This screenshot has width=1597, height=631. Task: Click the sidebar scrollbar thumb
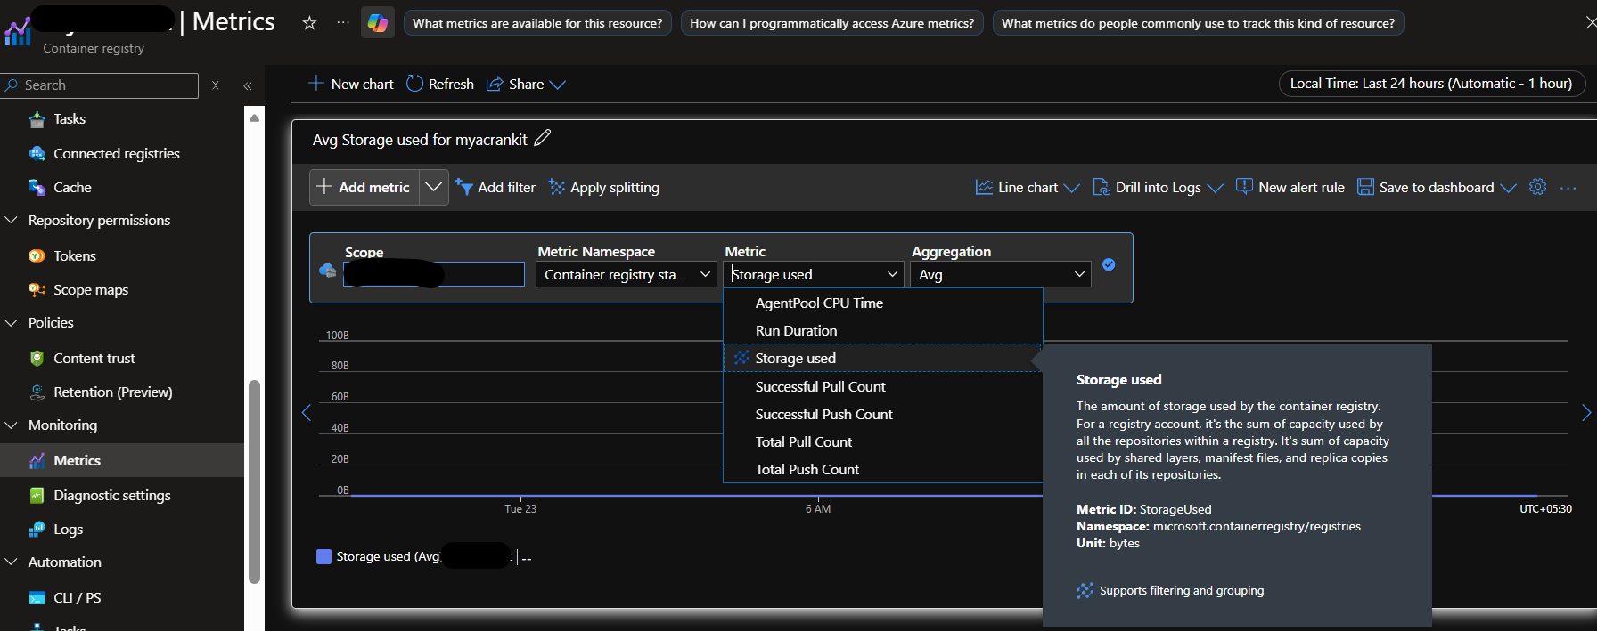tap(254, 481)
